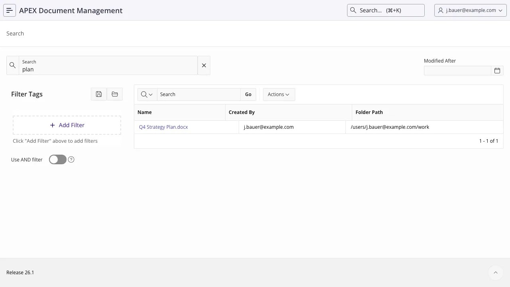Expand the Actions menu

(279, 94)
